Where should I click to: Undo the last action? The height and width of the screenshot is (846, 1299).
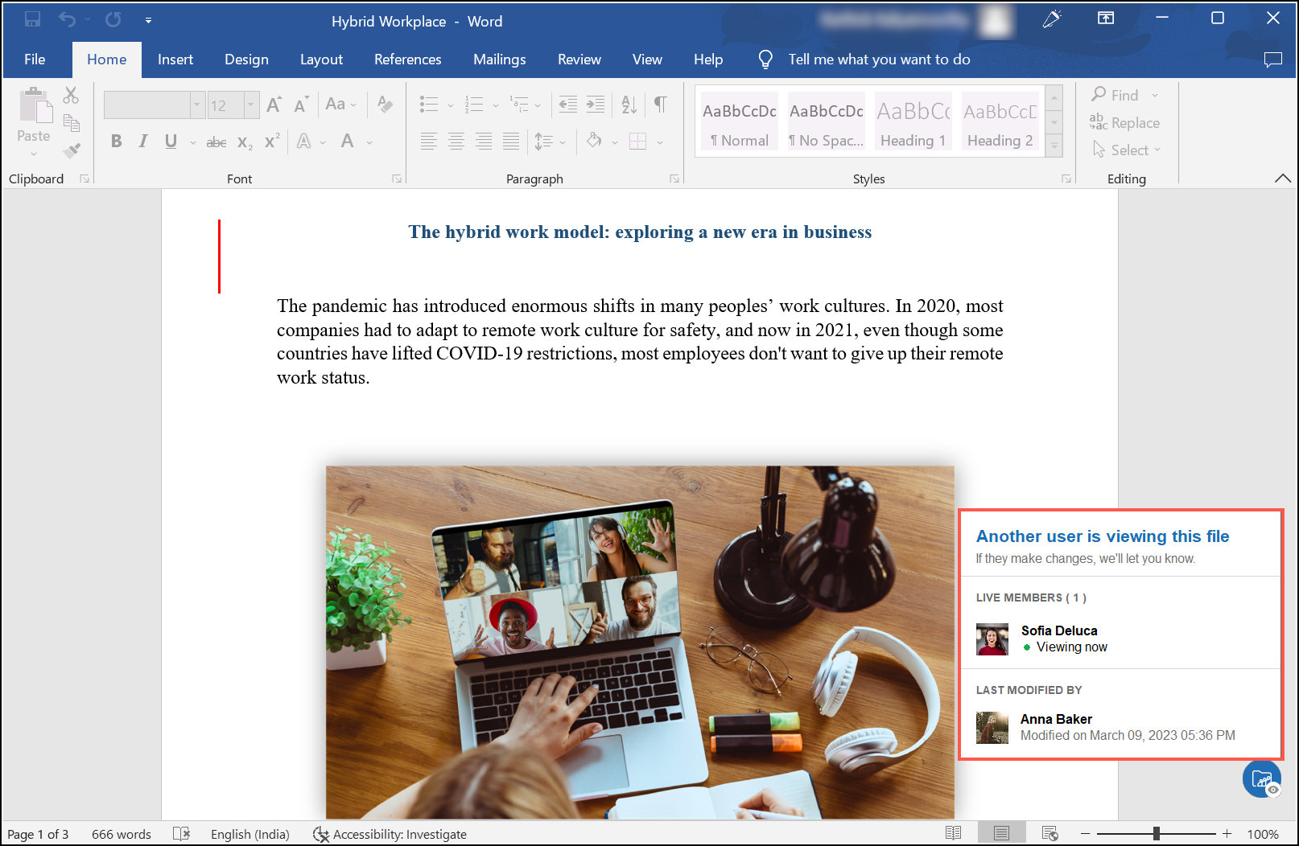pyautogui.click(x=67, y=19)
